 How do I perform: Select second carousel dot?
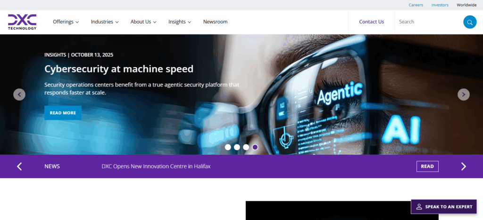pyautogui.click(x=237, y=147)
